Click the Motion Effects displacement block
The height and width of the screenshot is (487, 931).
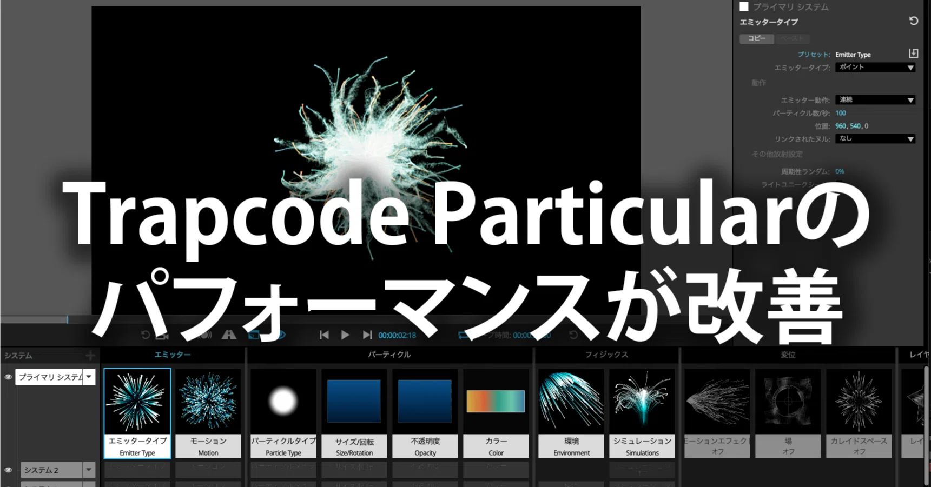coord(717,413)
